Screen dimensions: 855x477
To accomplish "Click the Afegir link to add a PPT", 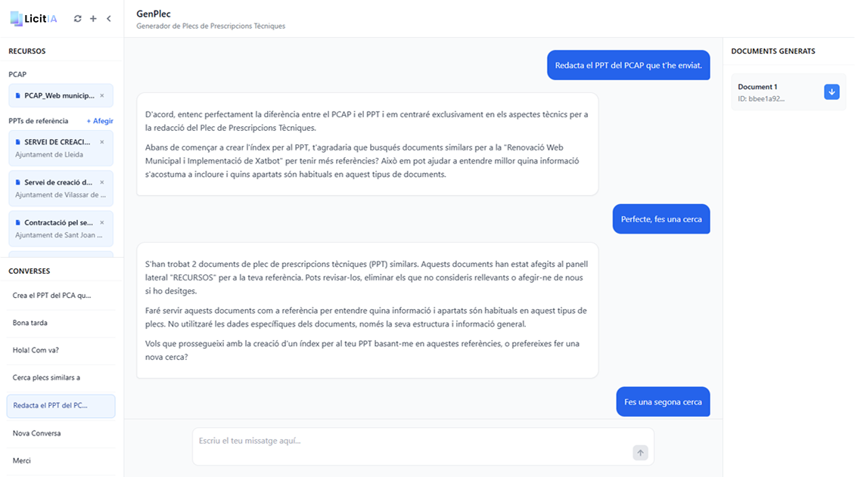I will (x=100, y=121).
